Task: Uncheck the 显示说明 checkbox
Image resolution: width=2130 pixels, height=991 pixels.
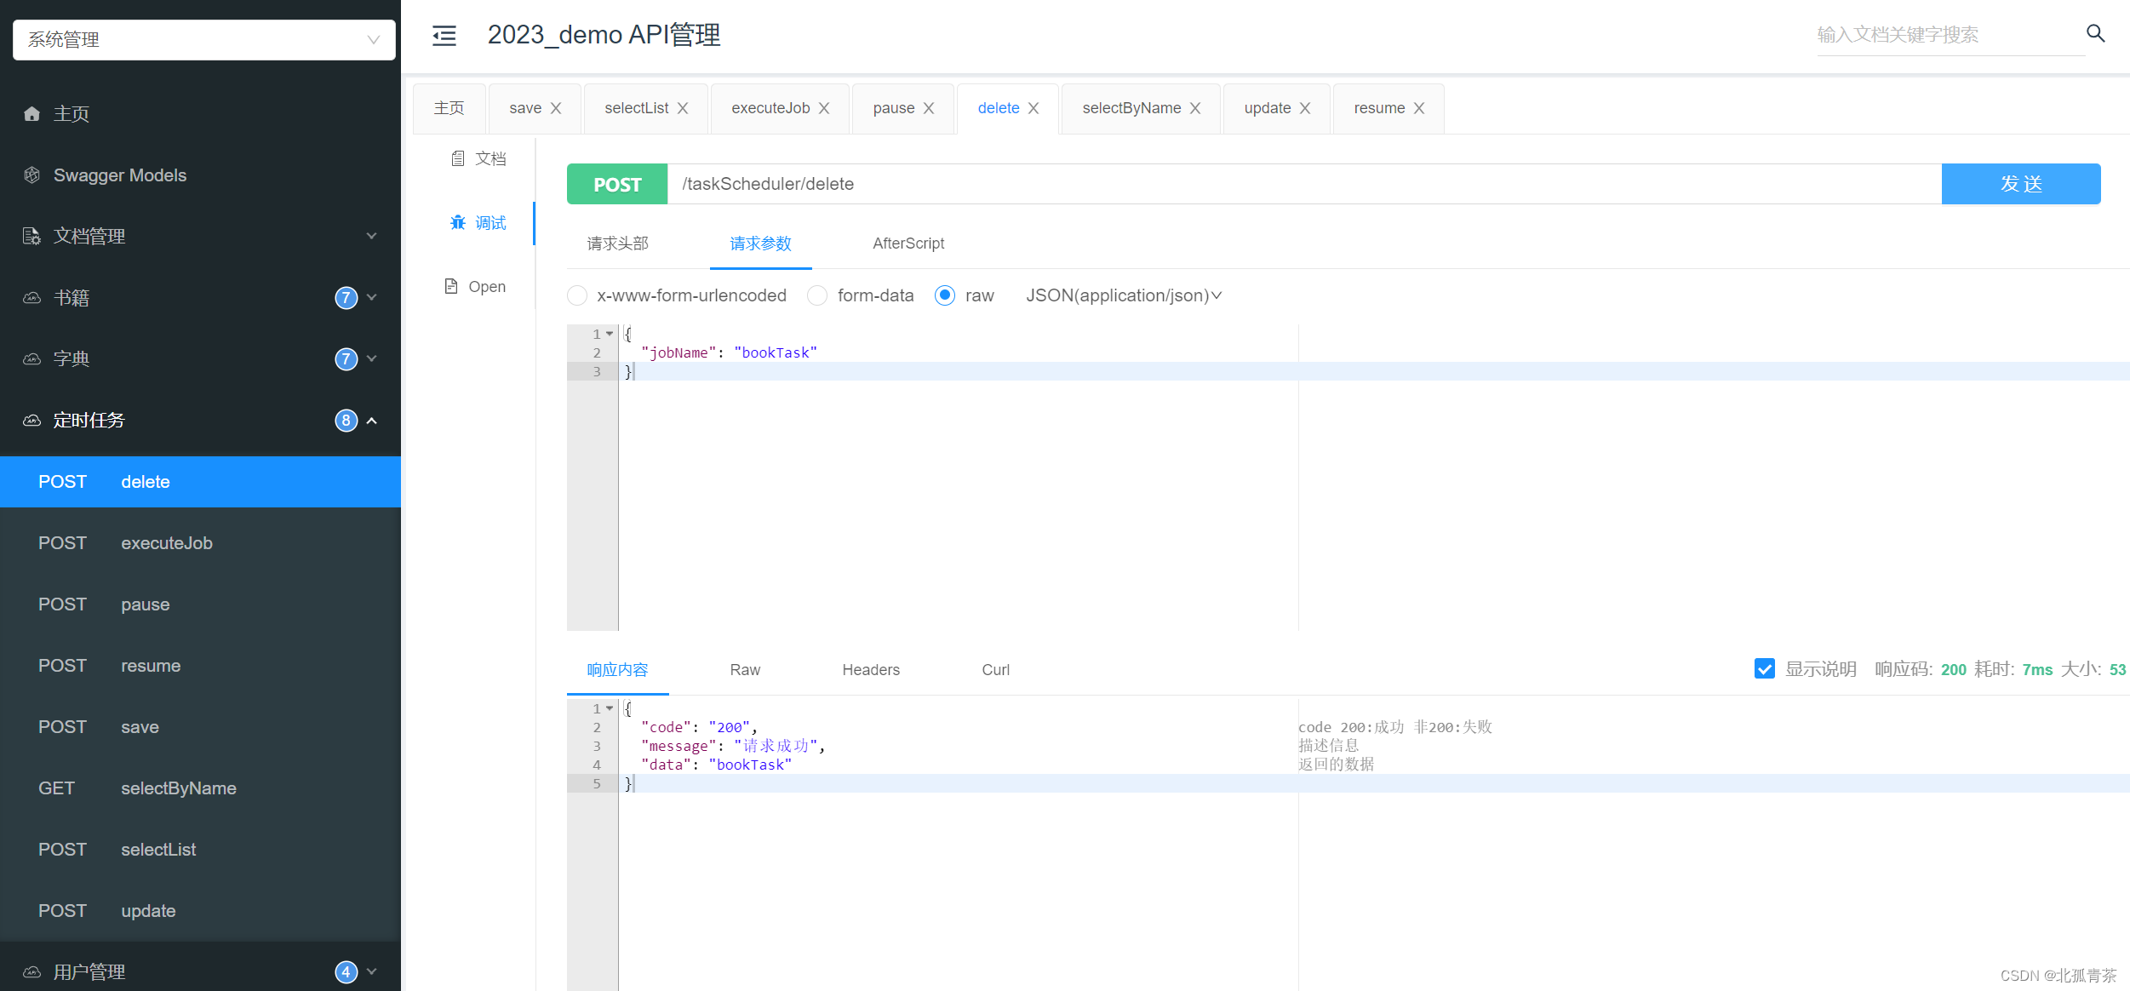Action: tap(1764, 669)
